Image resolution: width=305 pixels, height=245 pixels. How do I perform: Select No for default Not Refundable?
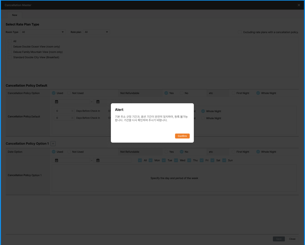click(x=181, y=93)
